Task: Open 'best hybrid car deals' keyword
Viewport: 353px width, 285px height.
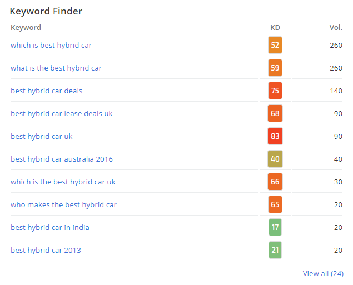Action: (x=47, y=91)
